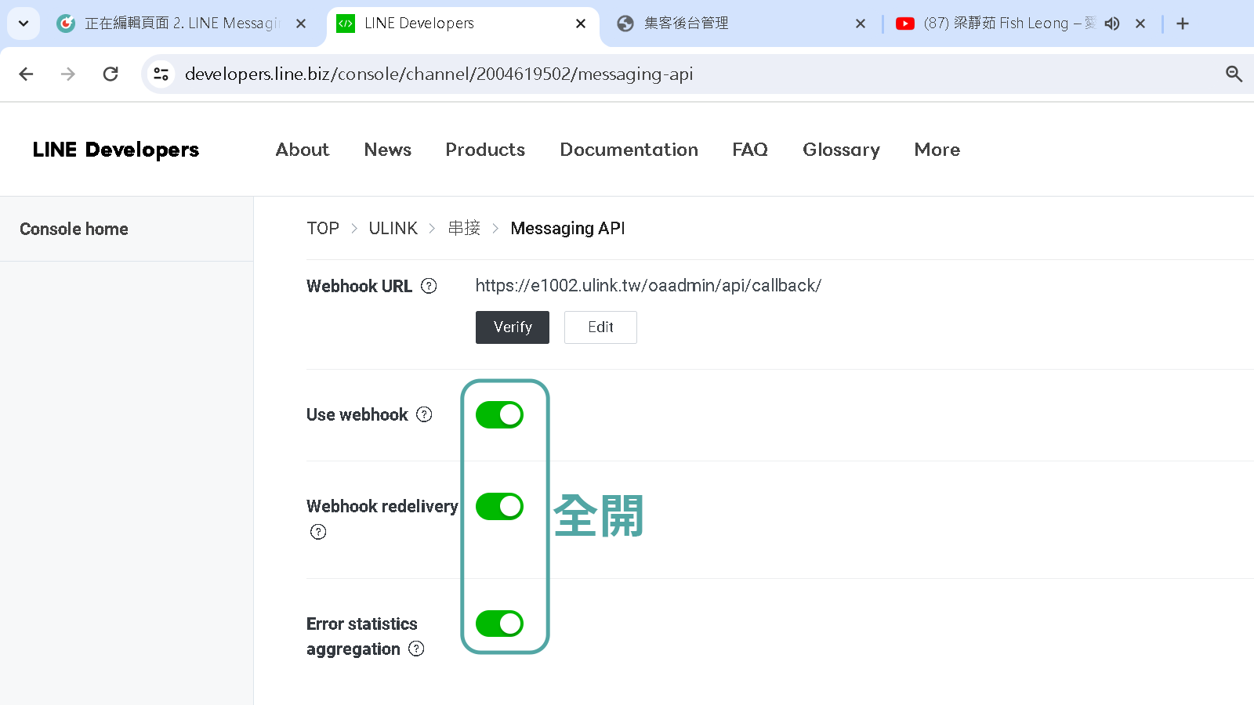Open the More menu

click(x=937, y=150)
